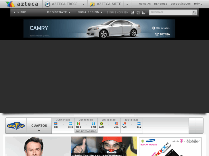Open the PAN vs SLV match
This screenshot has width=209, height=156.
click(x=132, y=126)
